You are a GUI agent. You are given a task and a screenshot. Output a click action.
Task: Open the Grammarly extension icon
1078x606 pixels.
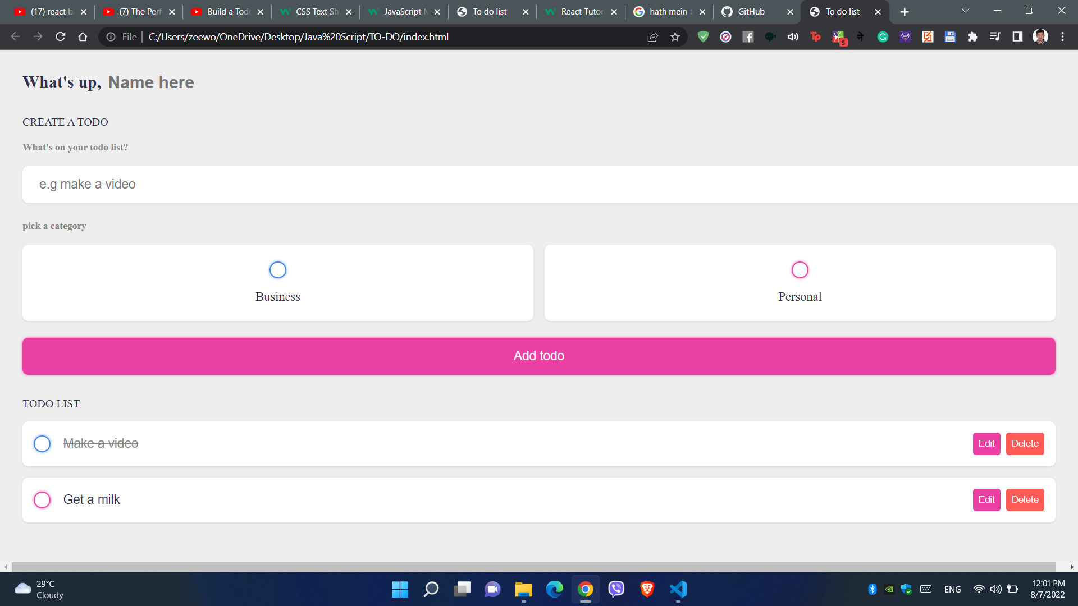coord(883,37)
